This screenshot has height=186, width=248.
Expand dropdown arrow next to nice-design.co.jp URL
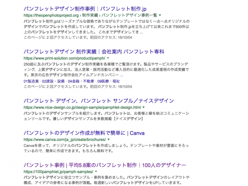(143, 107)
